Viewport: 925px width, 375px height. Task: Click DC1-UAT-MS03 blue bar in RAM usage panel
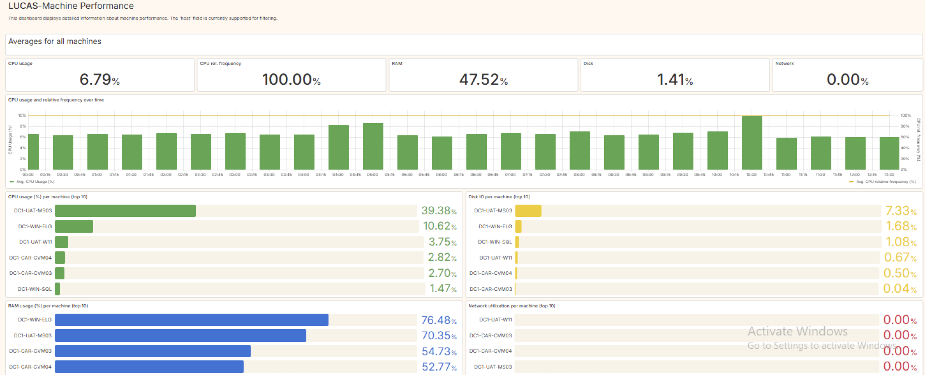180,336
